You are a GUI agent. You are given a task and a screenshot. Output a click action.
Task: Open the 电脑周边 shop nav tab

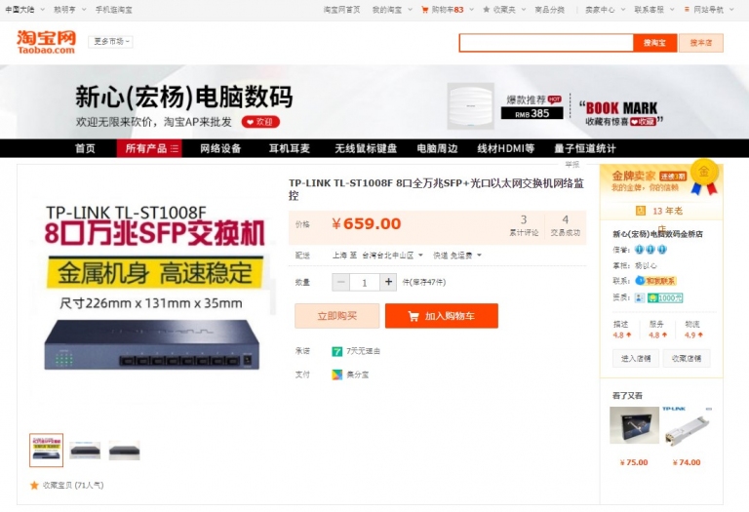click(437, 148)
